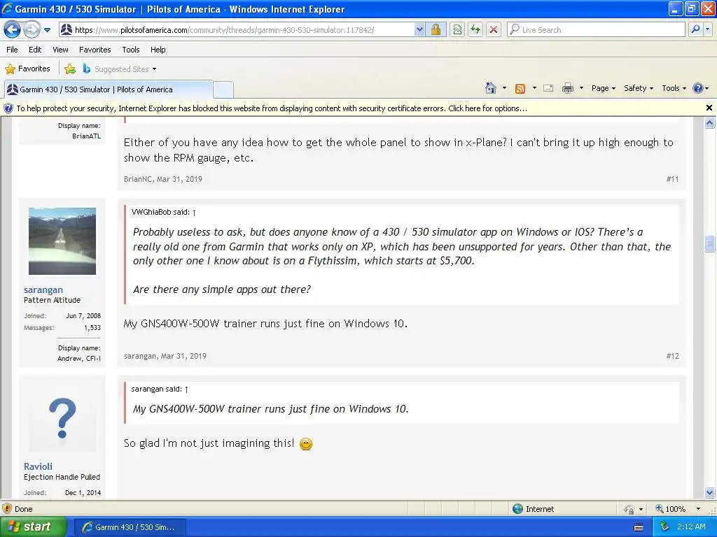Click the Add to Favorites Bar icon
Viewport: 717px width, 537px height.
(x=70, y=69)
